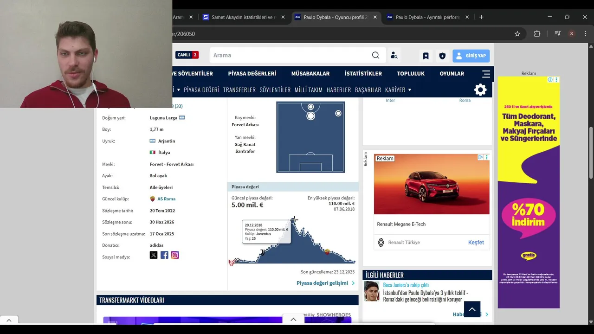Screen dimensions: 594x334
Task: Open the AS Roma club link
Action: click(166, 199)
